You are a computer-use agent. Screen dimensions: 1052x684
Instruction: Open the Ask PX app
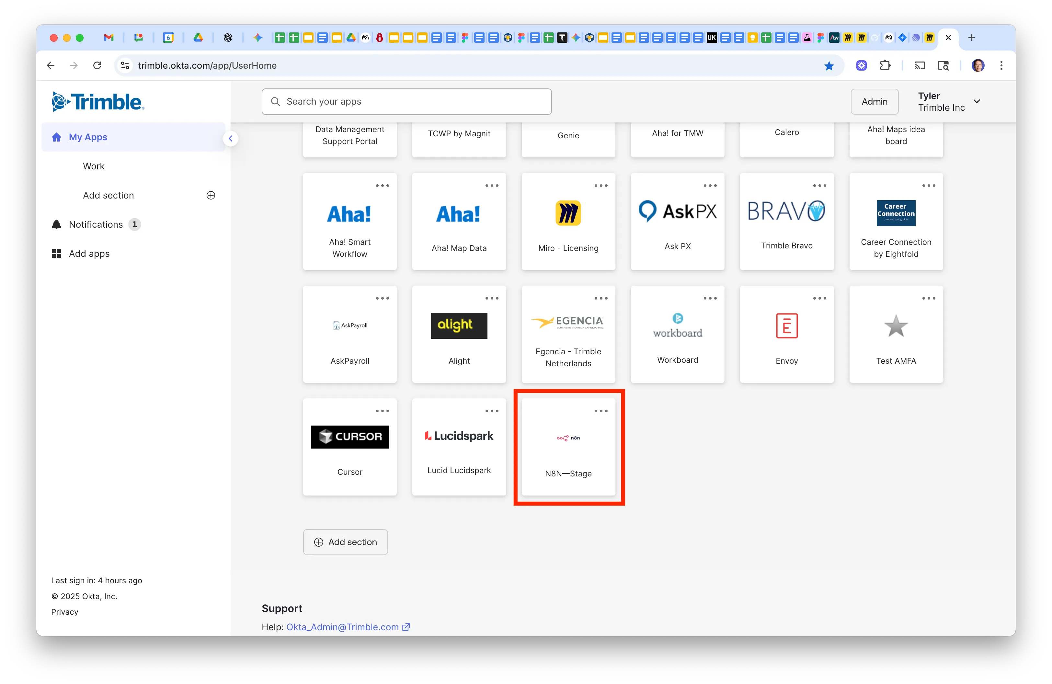[x=677, y=222]
